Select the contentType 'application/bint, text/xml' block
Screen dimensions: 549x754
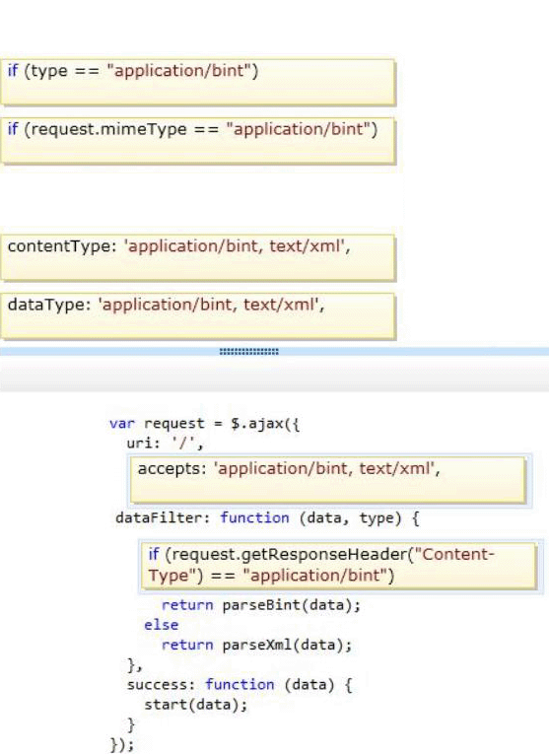[x=197, y=257]
